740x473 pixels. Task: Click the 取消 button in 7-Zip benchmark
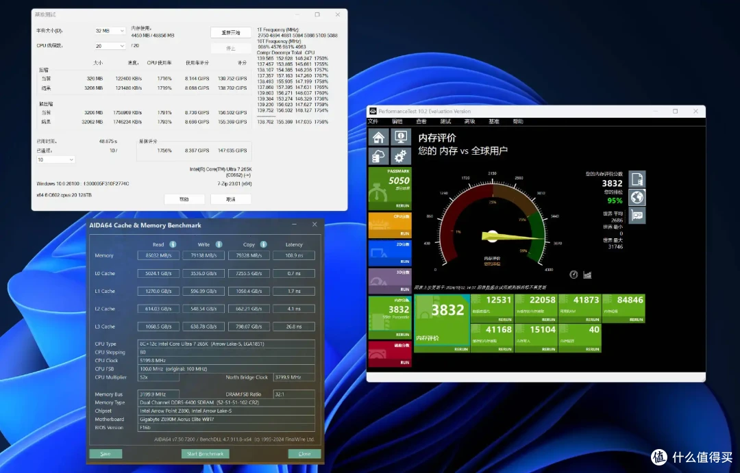click(x=231, y=199)
